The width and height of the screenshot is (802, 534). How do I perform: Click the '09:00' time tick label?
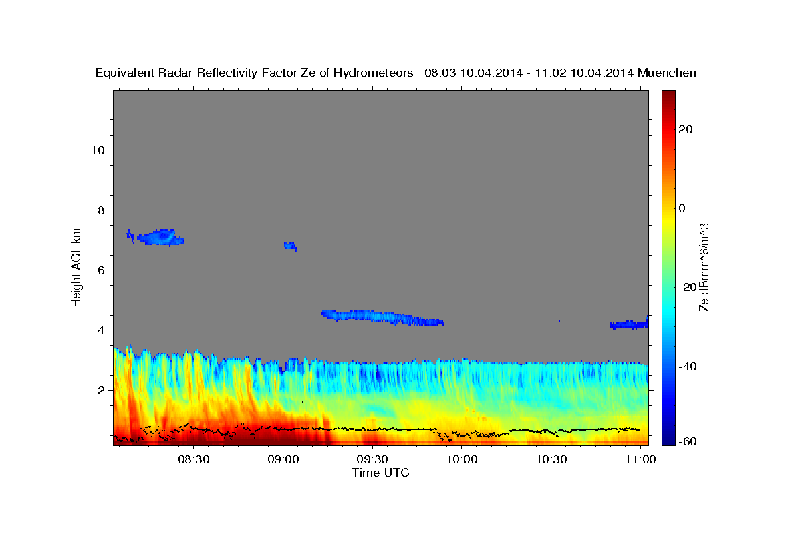coord(283,460)
